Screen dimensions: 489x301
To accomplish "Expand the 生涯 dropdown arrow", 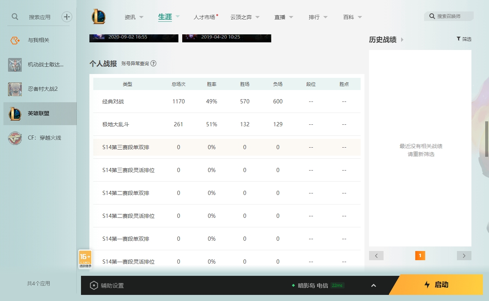I will (178, 16).
